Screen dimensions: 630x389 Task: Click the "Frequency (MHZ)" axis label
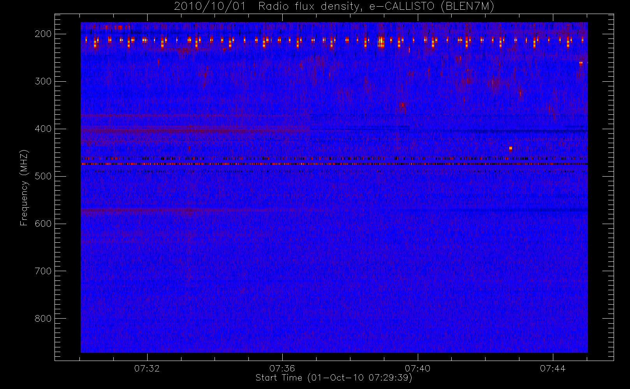click(24, 187)
